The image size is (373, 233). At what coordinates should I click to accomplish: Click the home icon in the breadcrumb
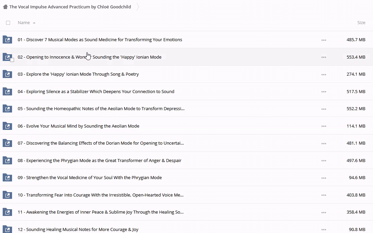(5, 7)
